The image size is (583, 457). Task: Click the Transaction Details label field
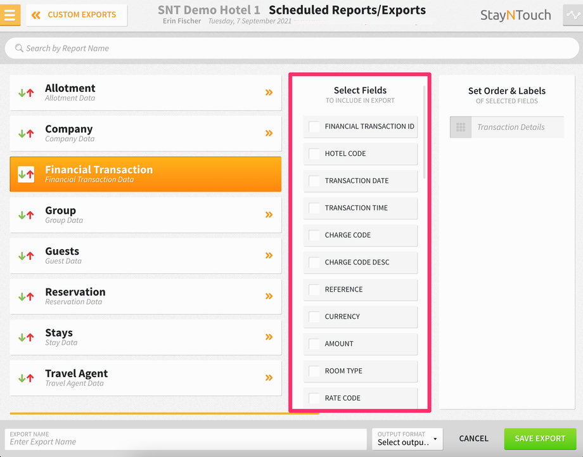click(x=517, y=127)
